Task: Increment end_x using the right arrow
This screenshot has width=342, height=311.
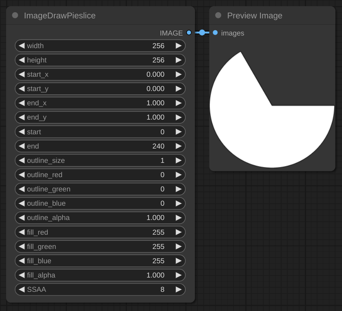Action: coord(178,103)
